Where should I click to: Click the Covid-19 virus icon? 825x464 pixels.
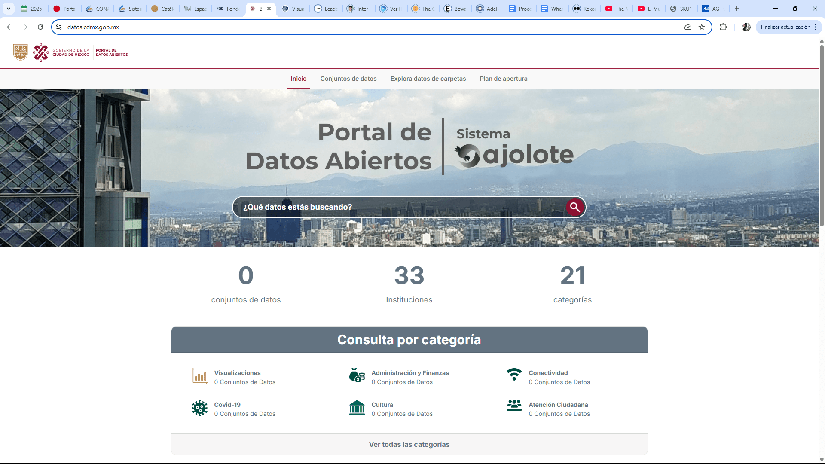(x=199, y=408)
